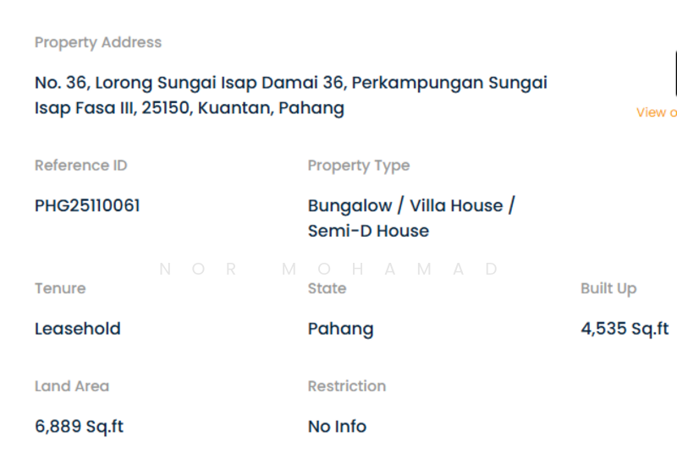The width and height of the screenshot is (677, 469).
Task: Click the "4,535 Sq.ft" built-up value
Action: [625, 329]
